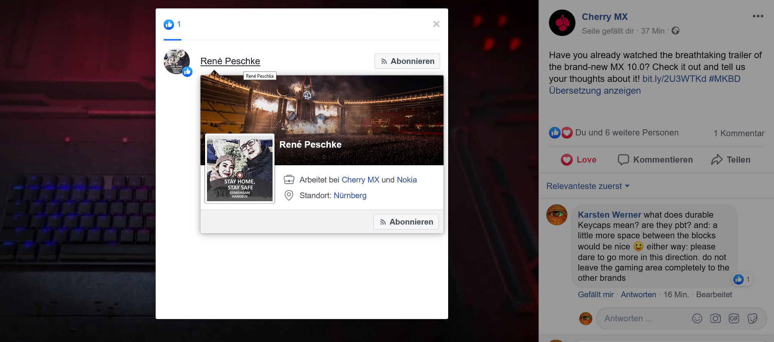Toggle the Love reaction button
Image resolution: width=774 pixels, height=342 pixels.
[x=578, y=160]
